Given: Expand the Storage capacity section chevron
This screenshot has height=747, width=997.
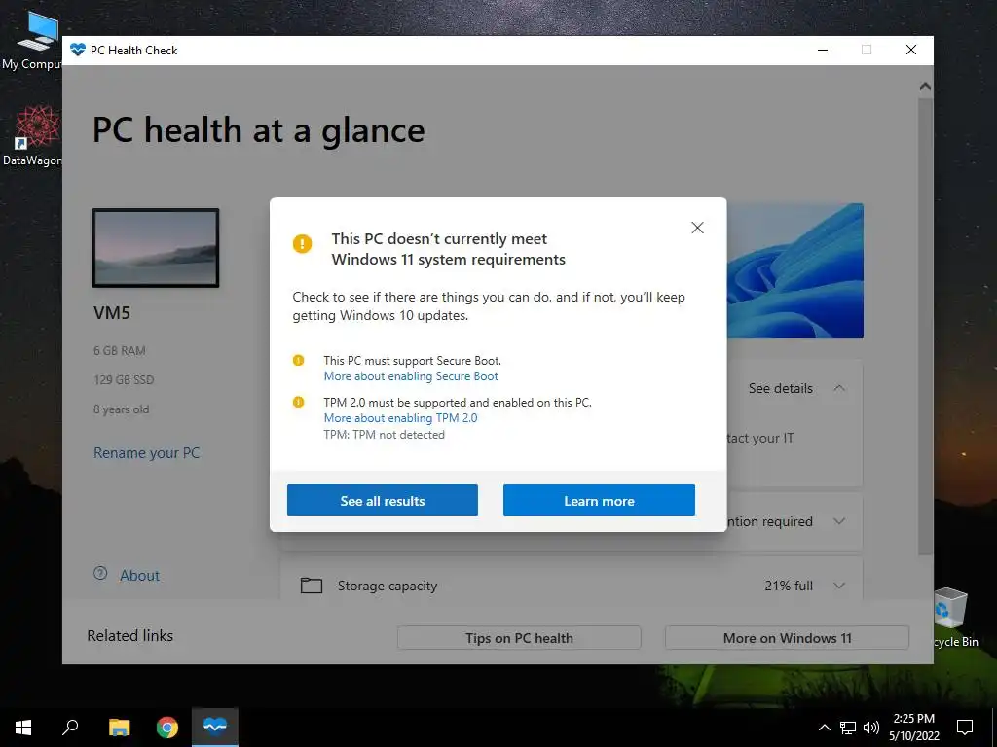Looking at the screenshot, I should pos(839,586).
